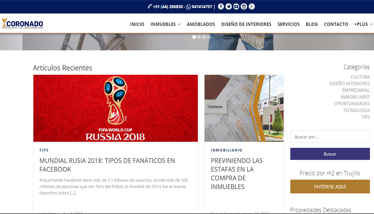
Task: Open the Twitter icon in top bar
Action: (x=229, y=6)
